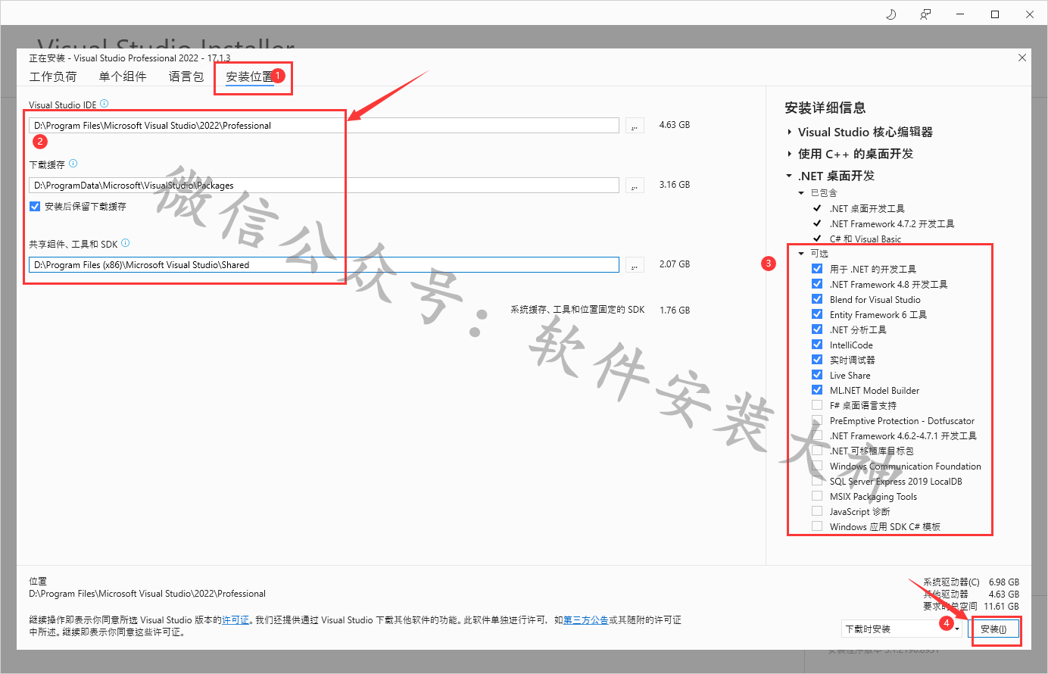Open the 下载时安装 dropdown
The width and height of the screenshot is (1048, 674).
902,629
